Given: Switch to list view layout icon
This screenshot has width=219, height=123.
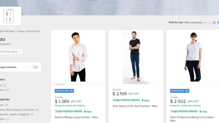Looking at the screenshot, I should pyautogui.click(x=214, y=23).
